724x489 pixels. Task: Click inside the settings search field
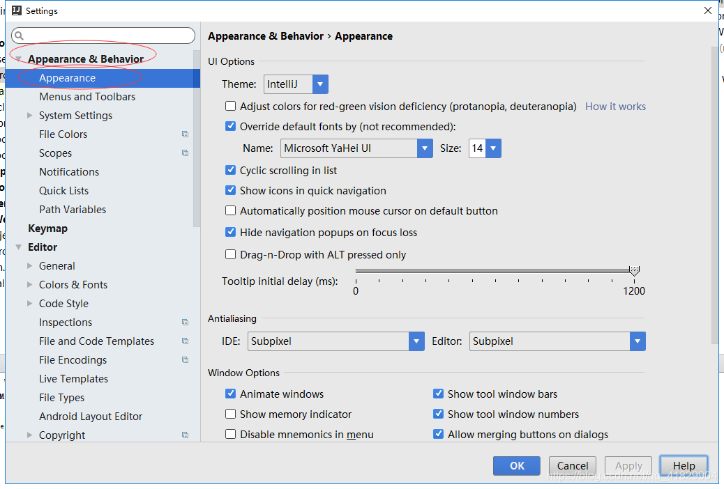tap(103, 36)
